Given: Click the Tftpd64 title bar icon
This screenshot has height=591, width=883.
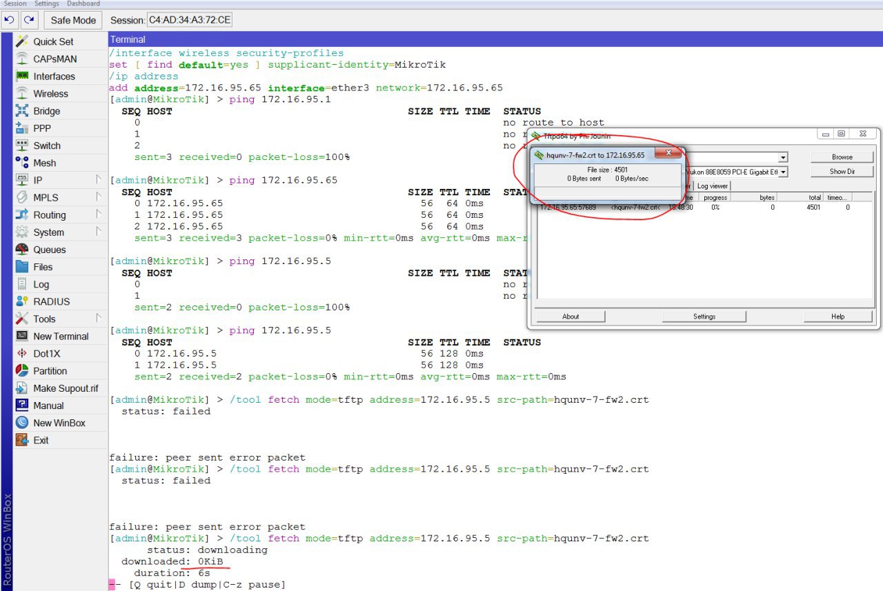Looking at the screenshot, I should click(x=536, y=137).
